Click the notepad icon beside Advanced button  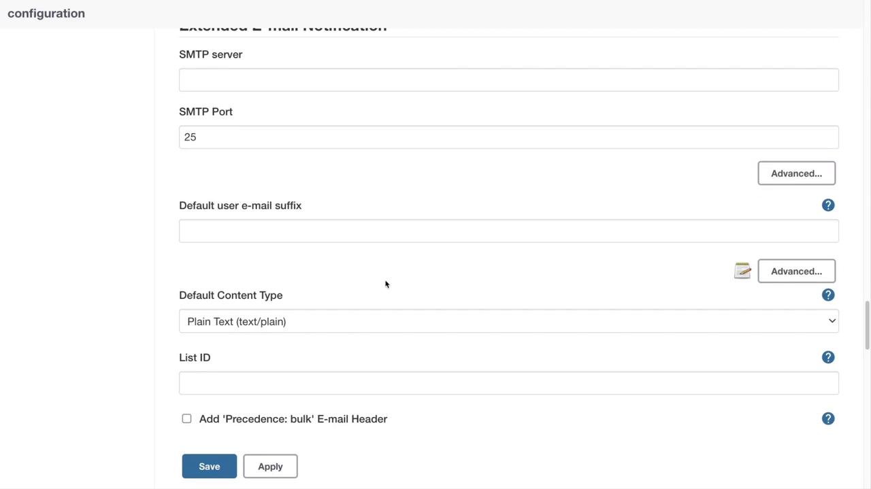(x=742, y=271)
